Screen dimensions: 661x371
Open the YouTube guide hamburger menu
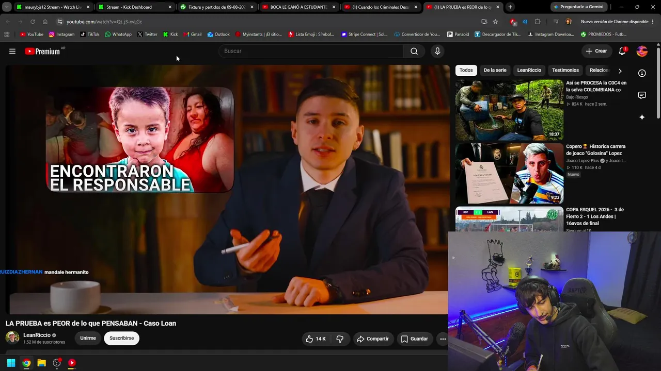tap(12, 51)
